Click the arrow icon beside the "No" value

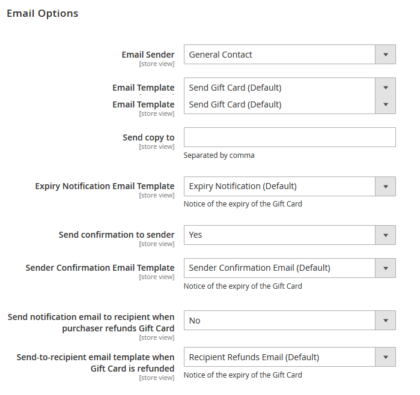click(385, 321)
